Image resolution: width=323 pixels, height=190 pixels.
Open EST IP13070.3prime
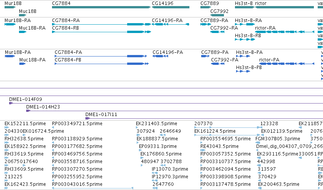coord(170,169)
